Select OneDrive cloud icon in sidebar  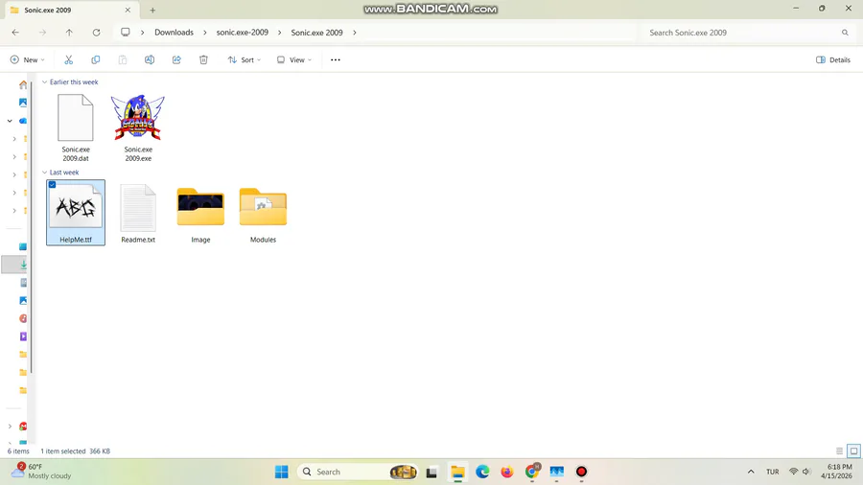point(23,121)
